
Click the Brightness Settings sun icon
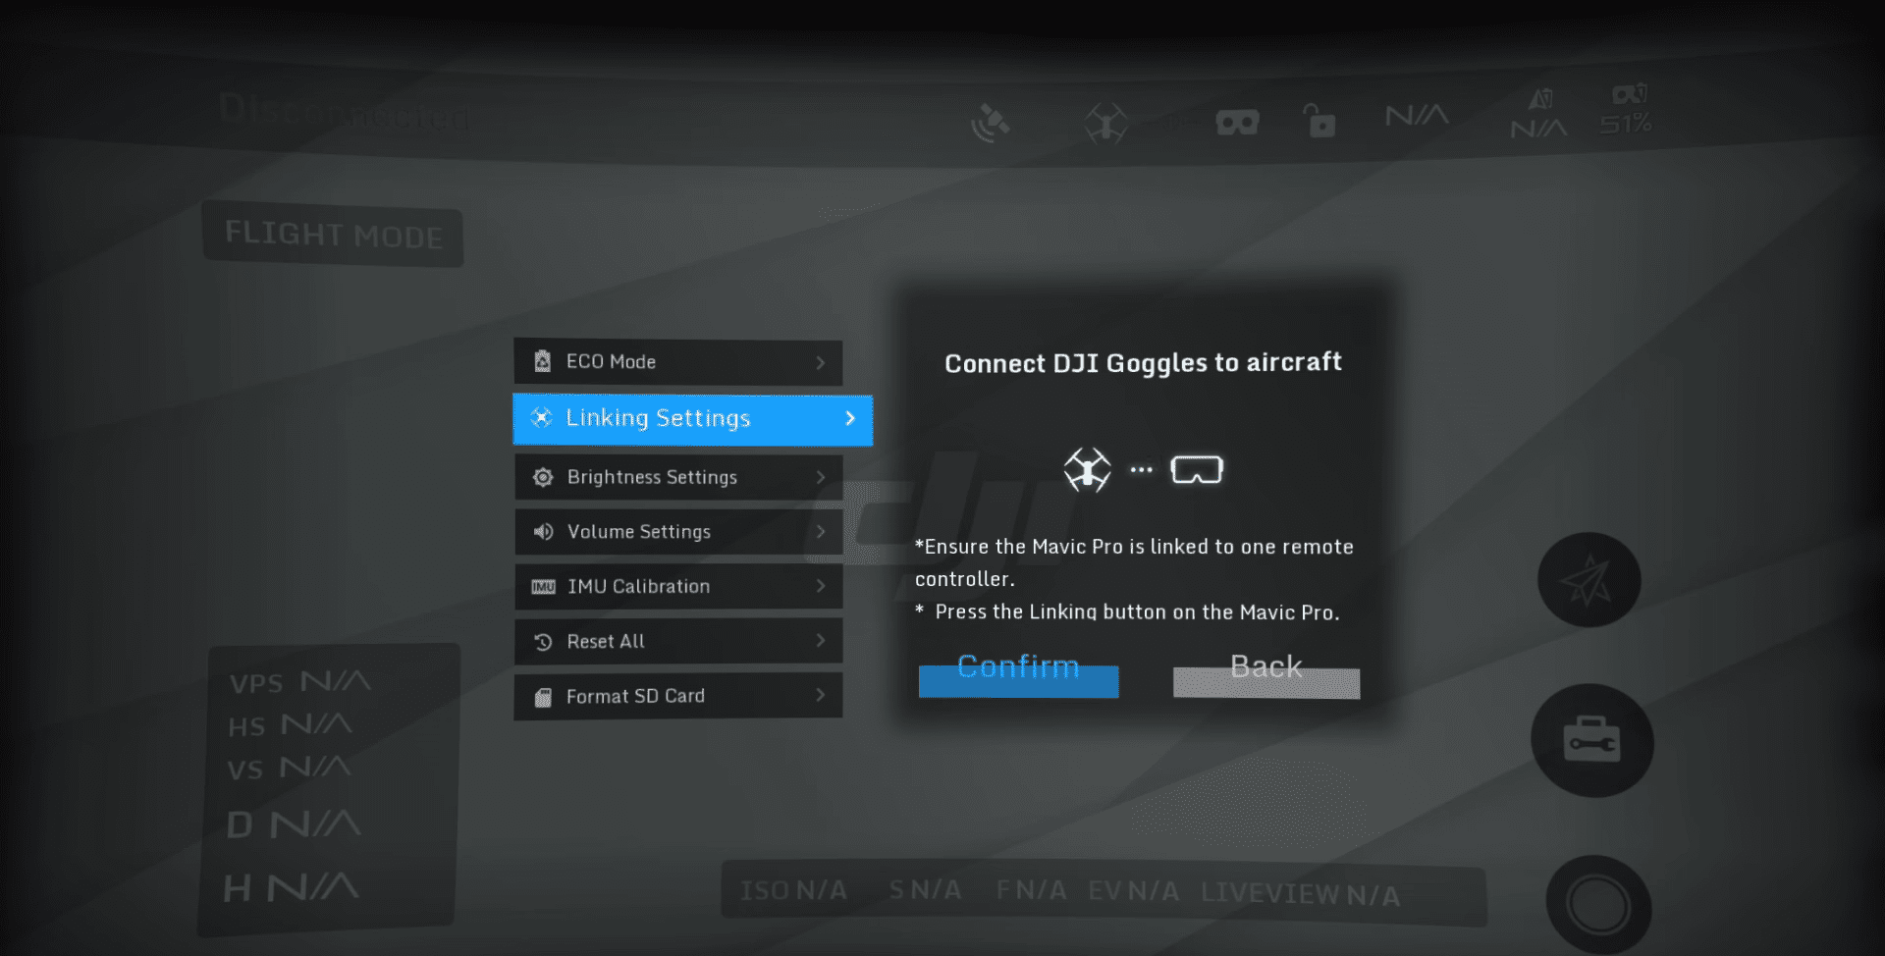(x=543, y=477)
